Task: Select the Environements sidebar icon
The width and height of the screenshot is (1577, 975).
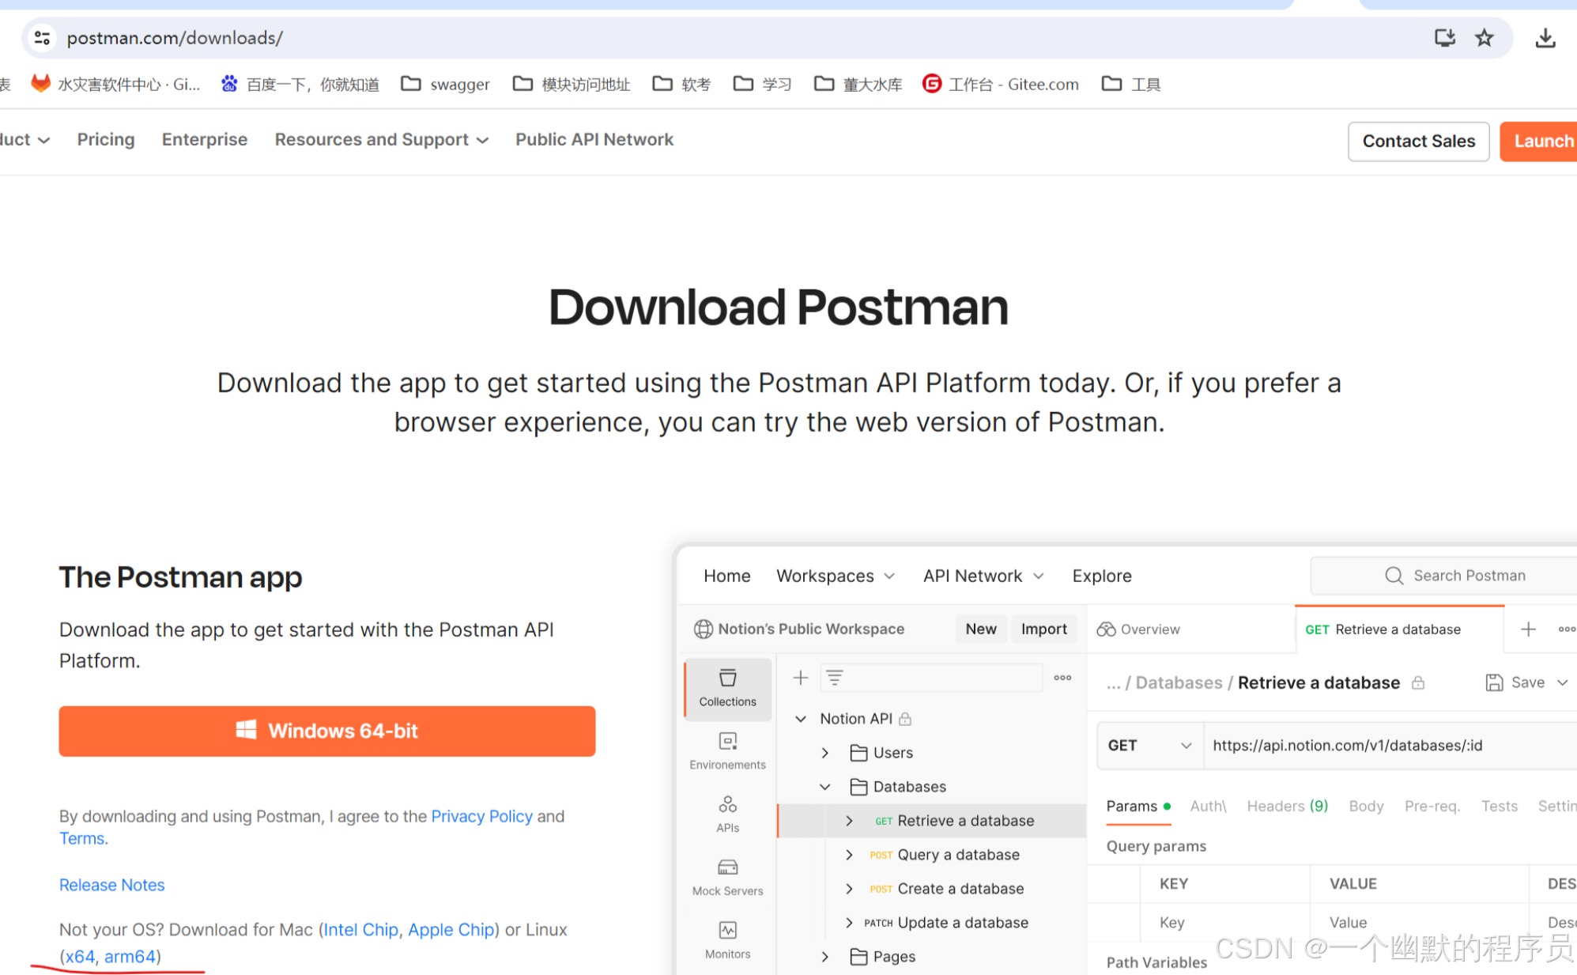Action: click(x=727, y=751)
